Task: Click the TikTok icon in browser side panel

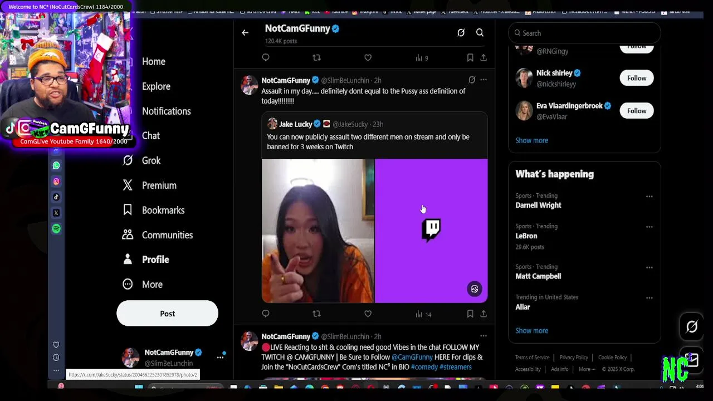Action: click(56, 197)
